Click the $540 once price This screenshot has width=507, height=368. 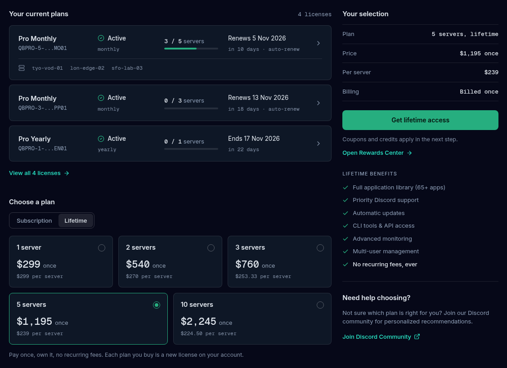tap(145, 264)
